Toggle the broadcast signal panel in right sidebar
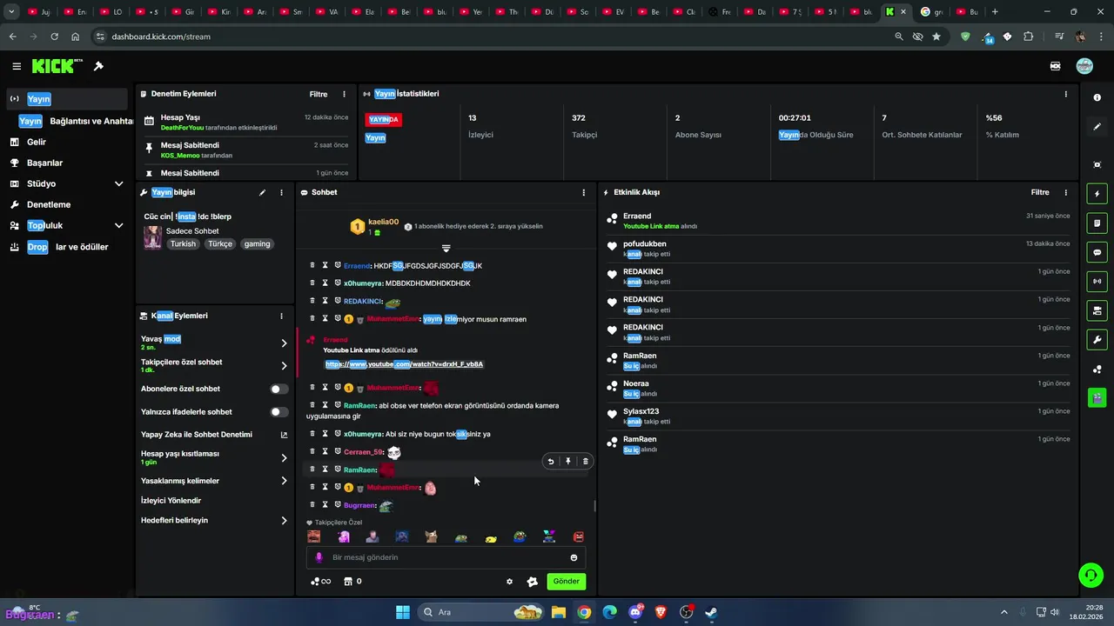Image resolution: width=1114 pixels, height=626 pixels. (x=1097, y=282)
